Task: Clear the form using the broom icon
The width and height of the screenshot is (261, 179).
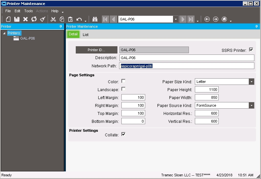Action: tap(43, 19)
